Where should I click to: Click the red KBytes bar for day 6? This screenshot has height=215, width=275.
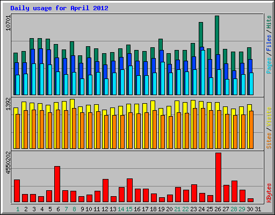click(x=57, y=184)
